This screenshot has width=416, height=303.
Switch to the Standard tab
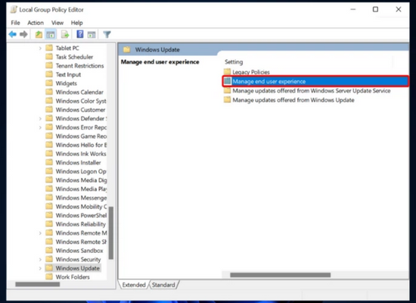(163, 285)
